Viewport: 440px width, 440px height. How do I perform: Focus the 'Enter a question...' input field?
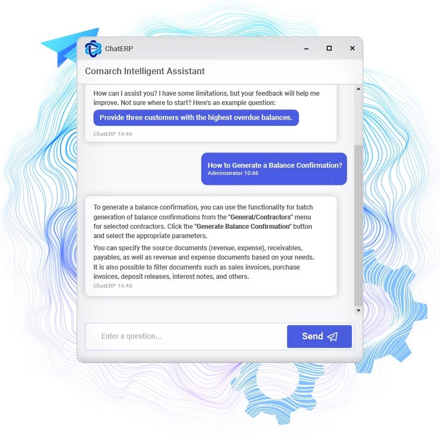[x=186, y=336]
